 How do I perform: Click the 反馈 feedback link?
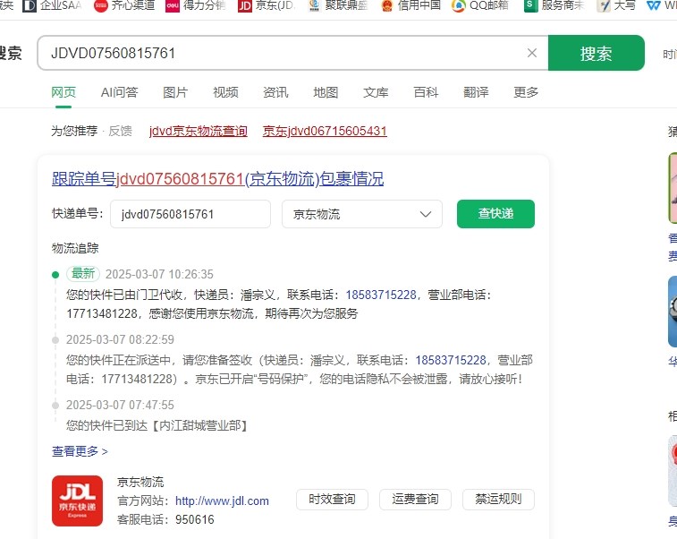(120, 131)
